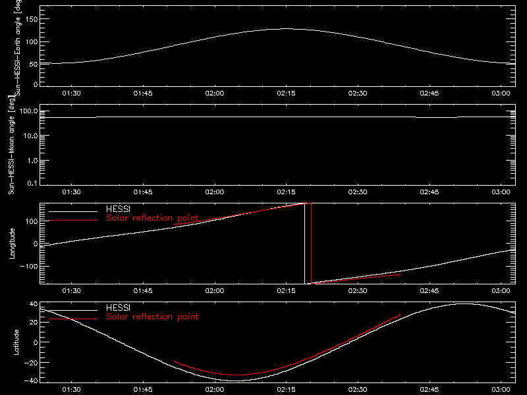Screen dimensions: 527x395
Task: Click "-100" tick on Longitude axis
Action: 29,266
